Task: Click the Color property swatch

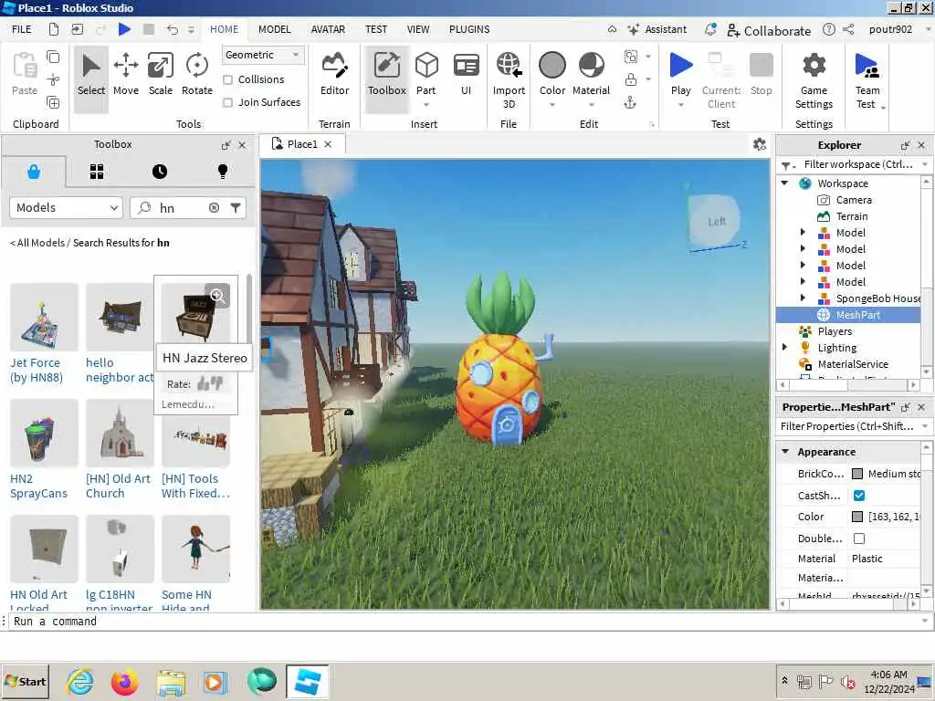Action: tap(857, 517)
